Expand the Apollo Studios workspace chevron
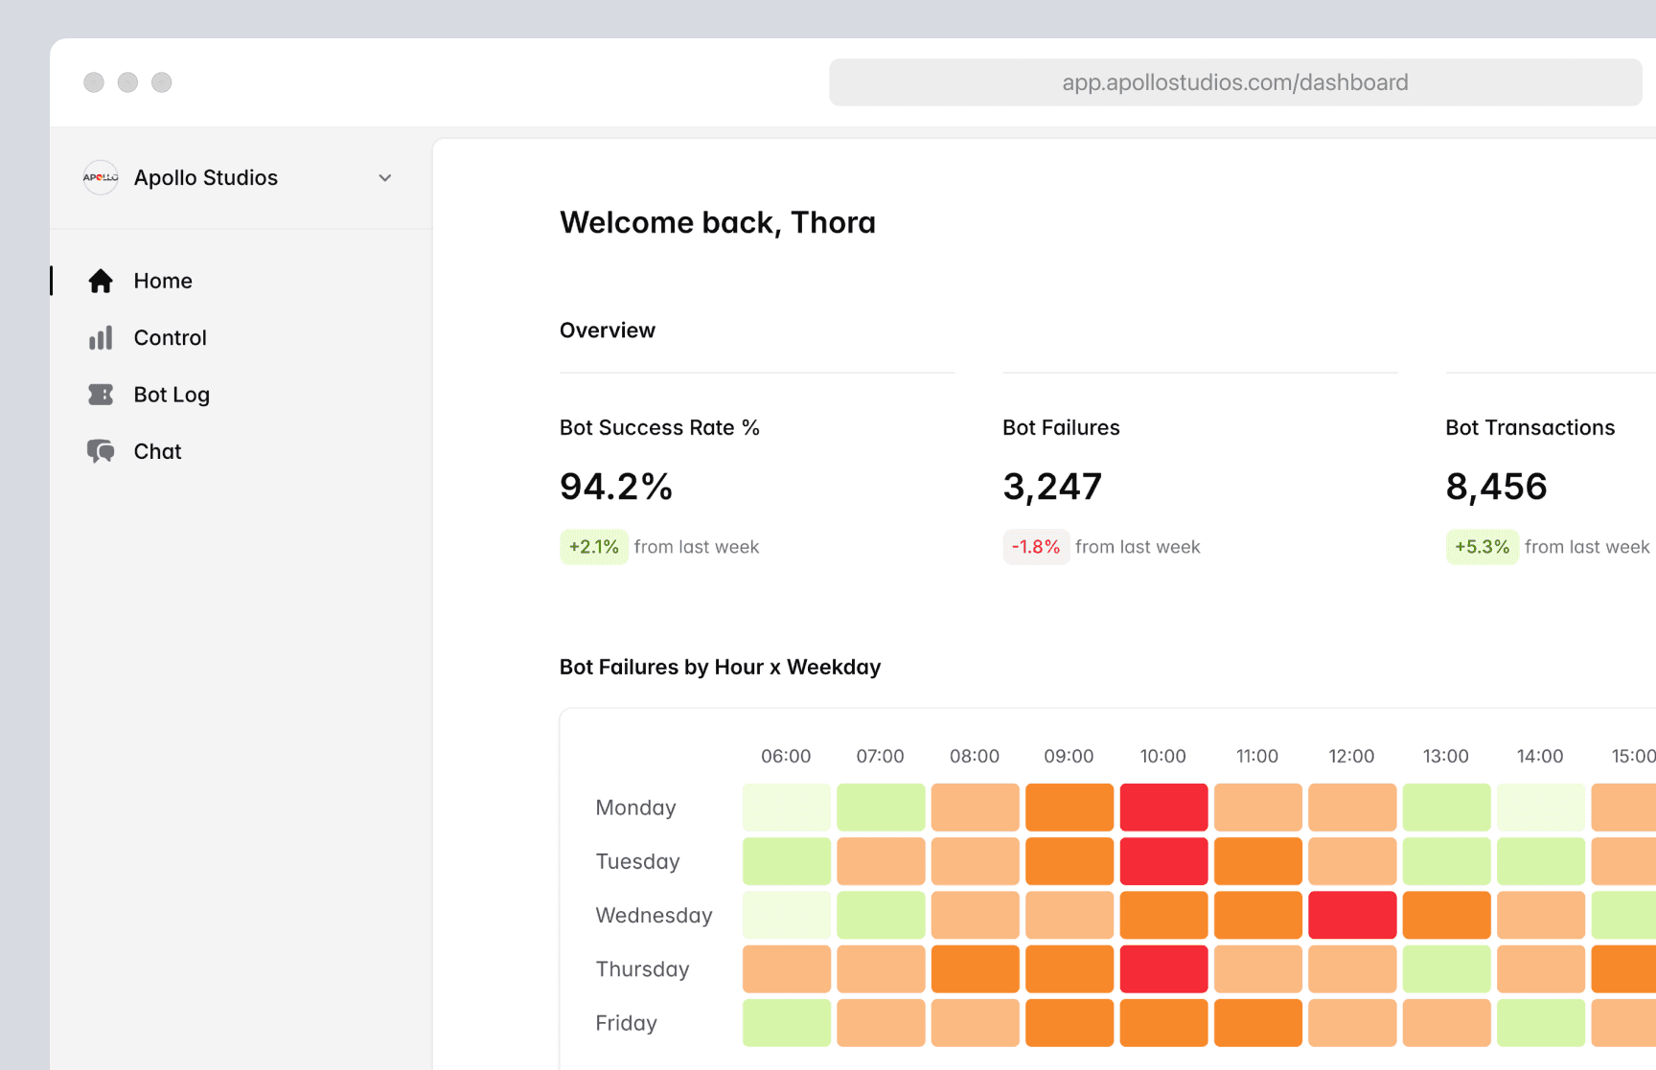Screen dimensions: 1656x1070 point(385,178)
